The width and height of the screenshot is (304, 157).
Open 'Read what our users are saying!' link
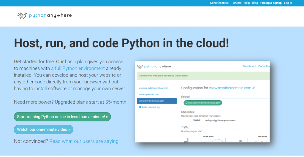click(x=85, y=141)
